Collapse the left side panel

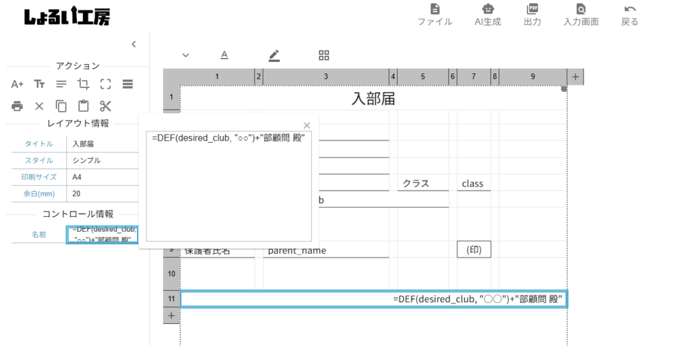[x=133, y=44]
